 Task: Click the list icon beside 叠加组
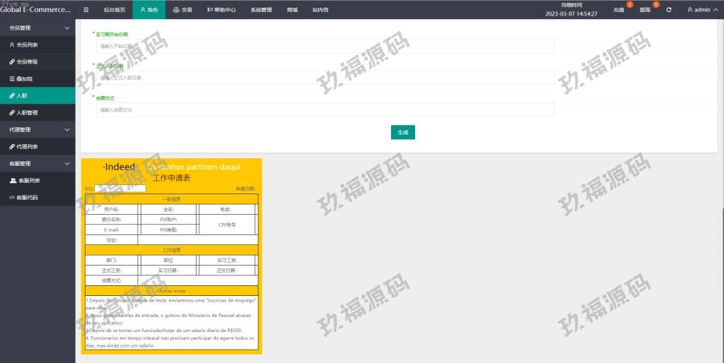pyautogui.click(x=11, y=78)
